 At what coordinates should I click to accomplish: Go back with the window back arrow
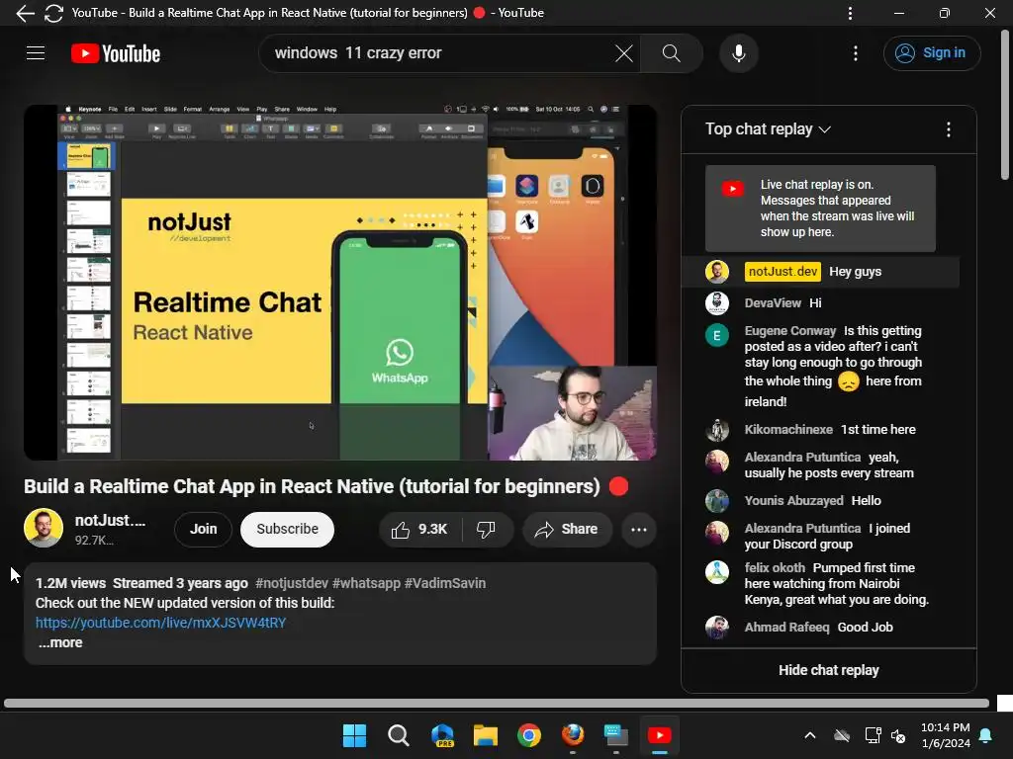click(25, 13)
